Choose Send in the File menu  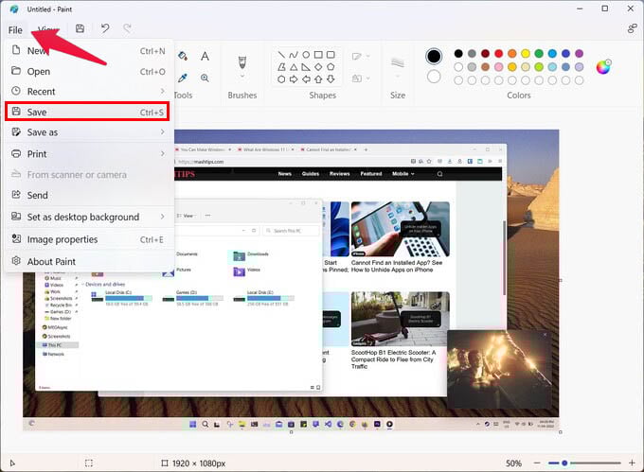click(x=89, y=195)
